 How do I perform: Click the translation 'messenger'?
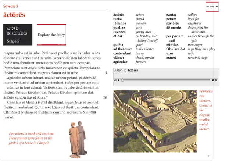coord(195,45)
